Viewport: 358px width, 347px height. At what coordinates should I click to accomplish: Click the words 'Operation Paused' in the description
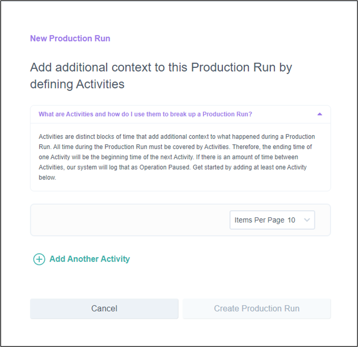pyautogui.click(x=165, y=167)
